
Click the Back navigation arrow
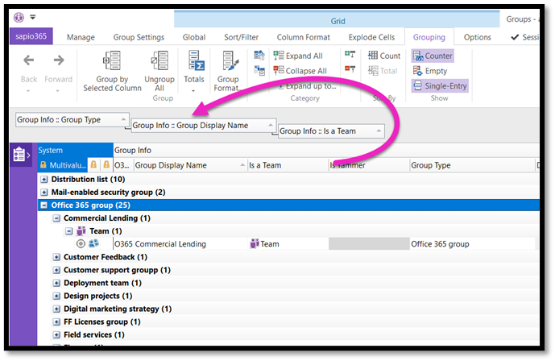pyautogui.click(x=29, y=60)
